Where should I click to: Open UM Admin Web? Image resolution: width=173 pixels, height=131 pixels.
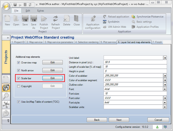click(115, 27)
